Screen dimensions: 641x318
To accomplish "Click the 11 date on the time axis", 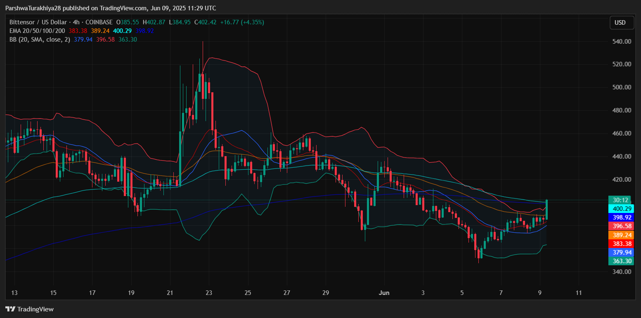I will point(578,293).
